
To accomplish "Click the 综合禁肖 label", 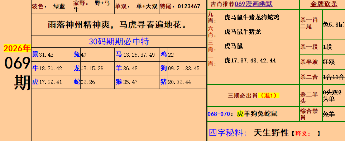I will (x=309, y=114).
